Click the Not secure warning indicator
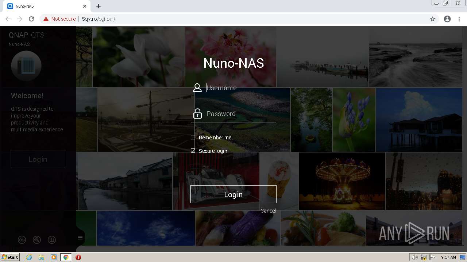This screenshot has height=262, width=467. click(x=59, y=19)
